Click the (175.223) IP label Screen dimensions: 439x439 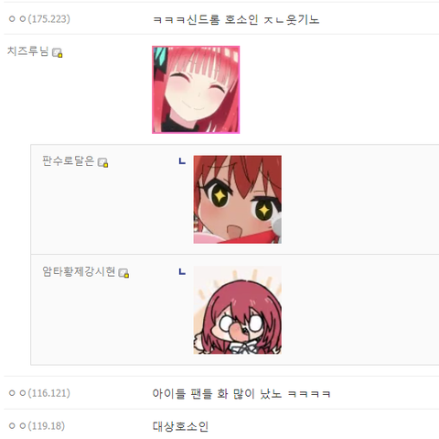click(x=48, y=19)
